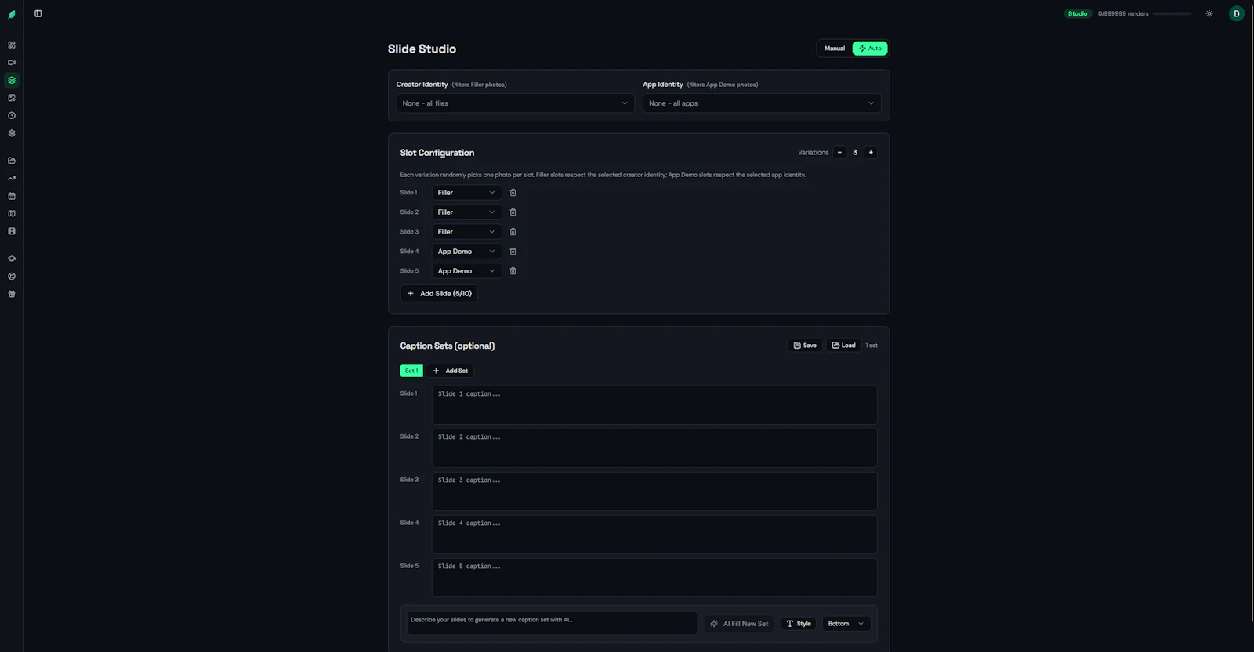Focus the Slide 2 caption field
This screenshot has width=1254, height=652.
(654, 448)
